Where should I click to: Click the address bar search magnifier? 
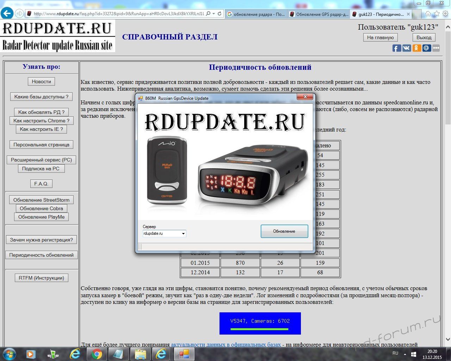pyautogui.click(x=208, y=14)
